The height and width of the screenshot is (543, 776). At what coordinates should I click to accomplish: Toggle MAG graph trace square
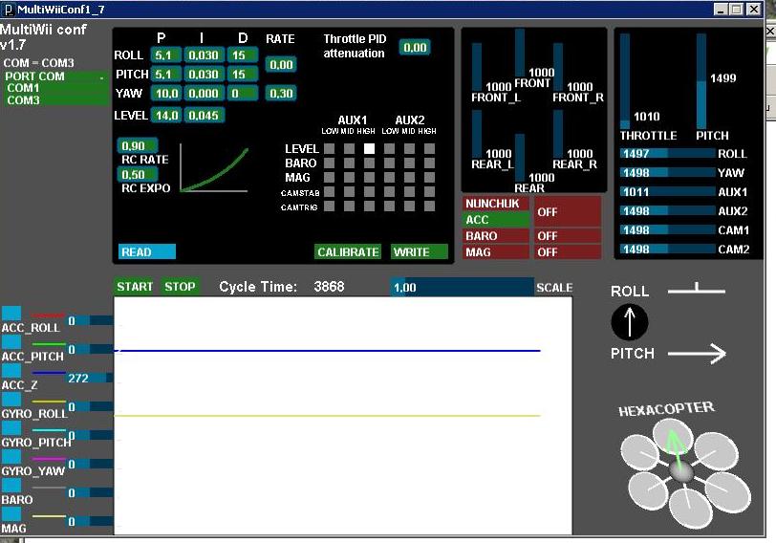coord(11,514)
